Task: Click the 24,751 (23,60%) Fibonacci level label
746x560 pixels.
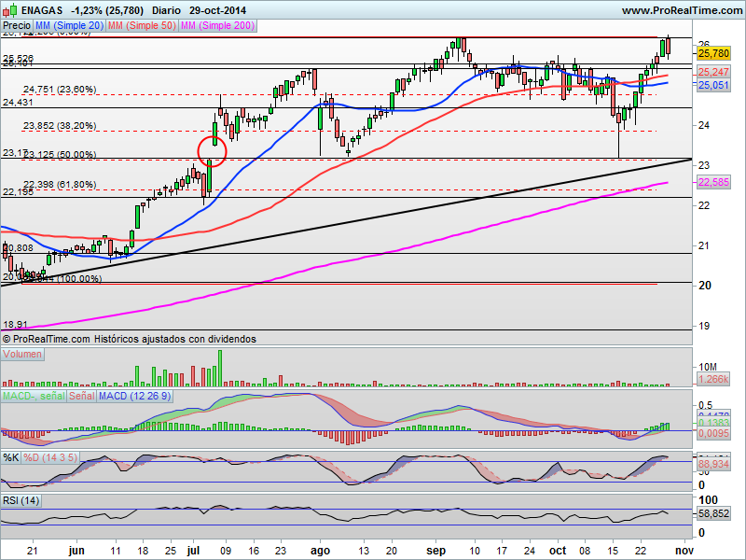Action: coord(60,90)
